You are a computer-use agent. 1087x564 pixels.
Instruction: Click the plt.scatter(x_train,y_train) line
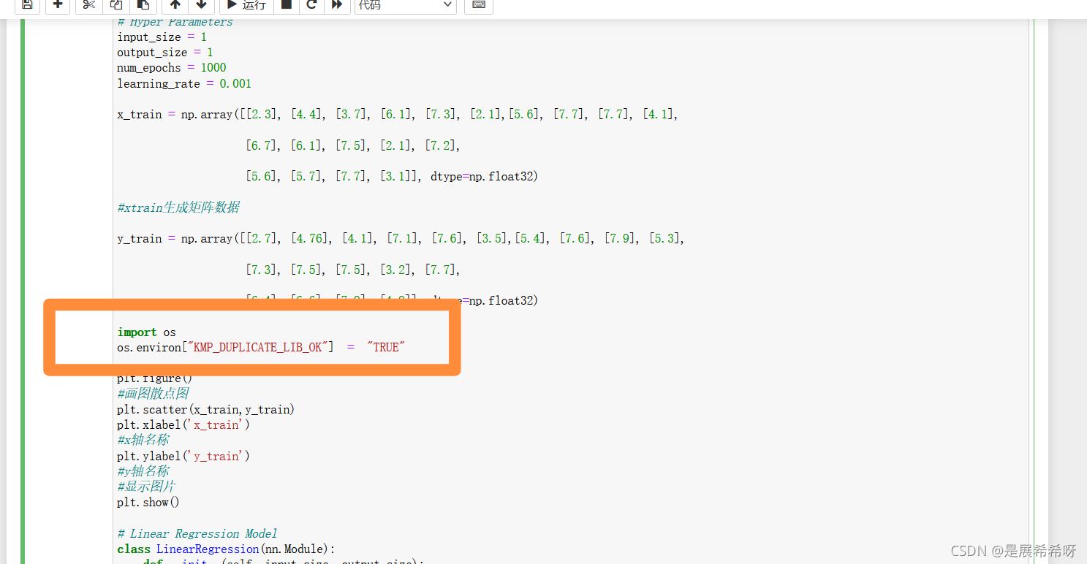tap(206, 410)
